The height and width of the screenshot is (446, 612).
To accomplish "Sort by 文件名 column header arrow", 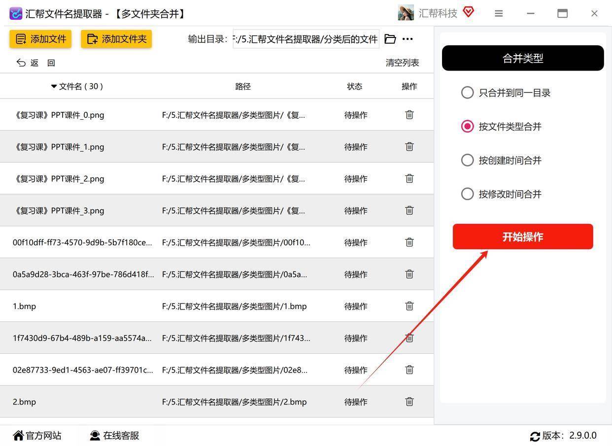I will pos(54,86).
